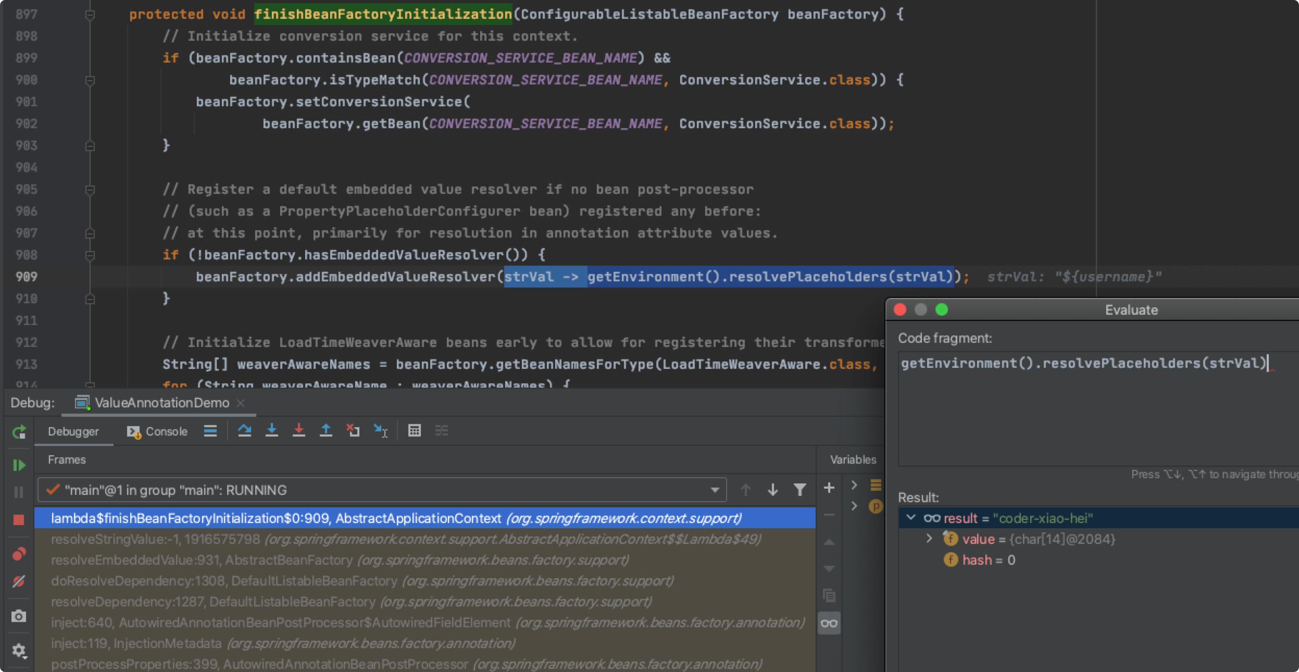The height and width of the screenshot is (672, 1299).
Task: Go to previous frame with up arrow
Action: click(x=746, y=490)
